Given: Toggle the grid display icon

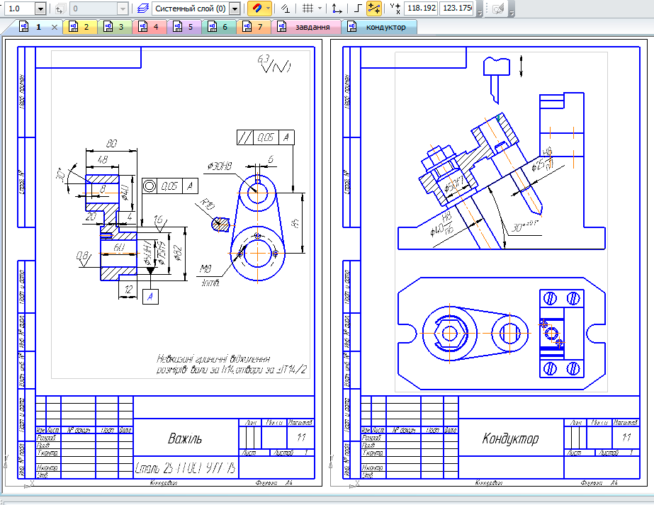Looking at the screenshot, I should (x=308, y=8).
